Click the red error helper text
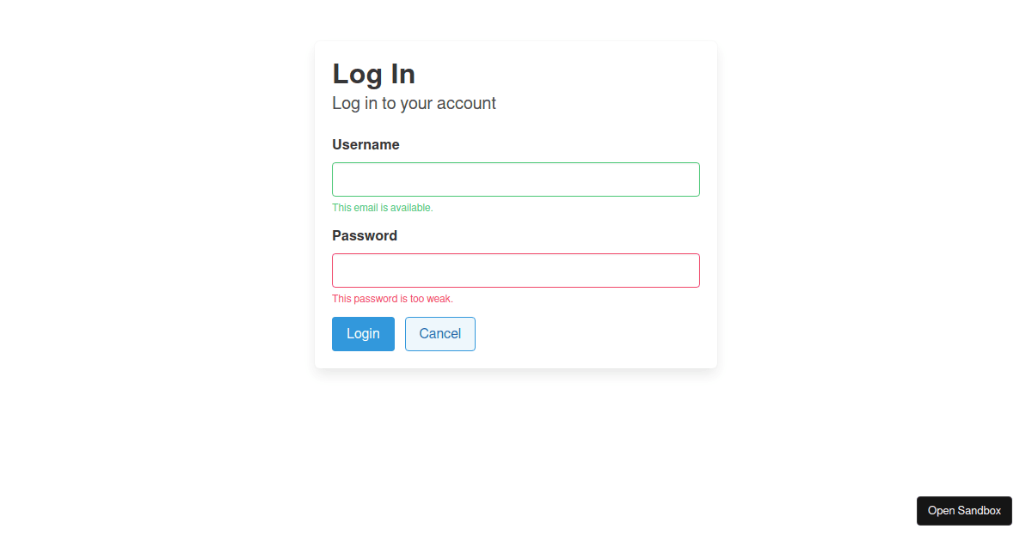The image size is (1032, 541). [392, 299]
